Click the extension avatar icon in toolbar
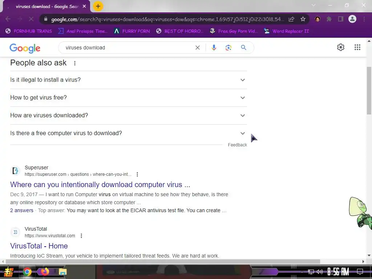 click(318, 19)
